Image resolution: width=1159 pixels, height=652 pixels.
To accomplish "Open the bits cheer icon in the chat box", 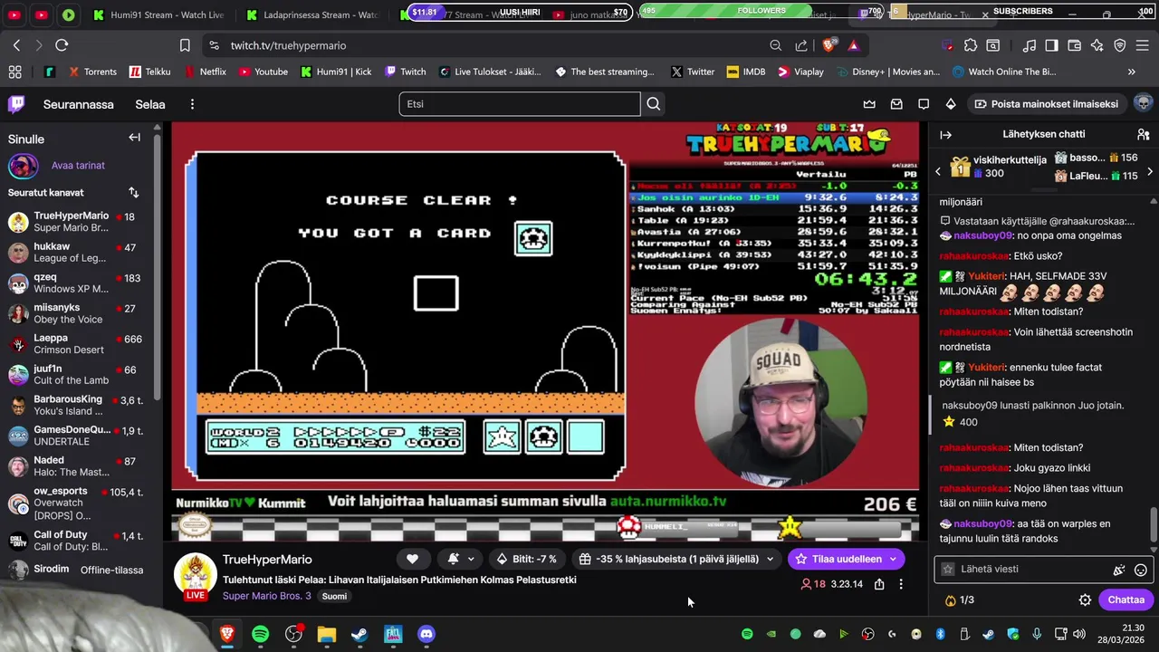I will click(1119, 570).
